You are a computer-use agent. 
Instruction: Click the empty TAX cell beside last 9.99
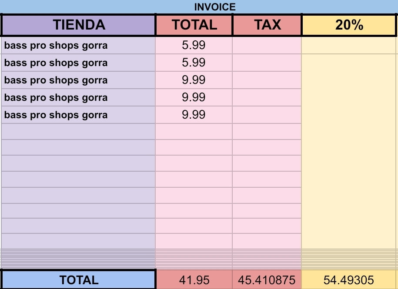coord(267,115)
